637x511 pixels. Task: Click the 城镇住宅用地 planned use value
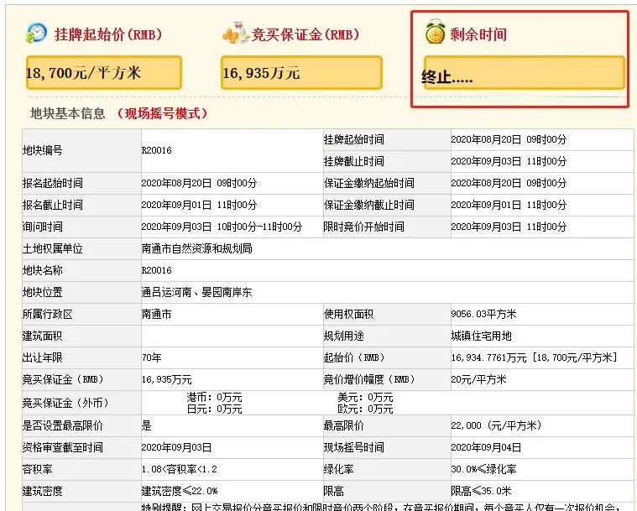[x=481, y=336]
